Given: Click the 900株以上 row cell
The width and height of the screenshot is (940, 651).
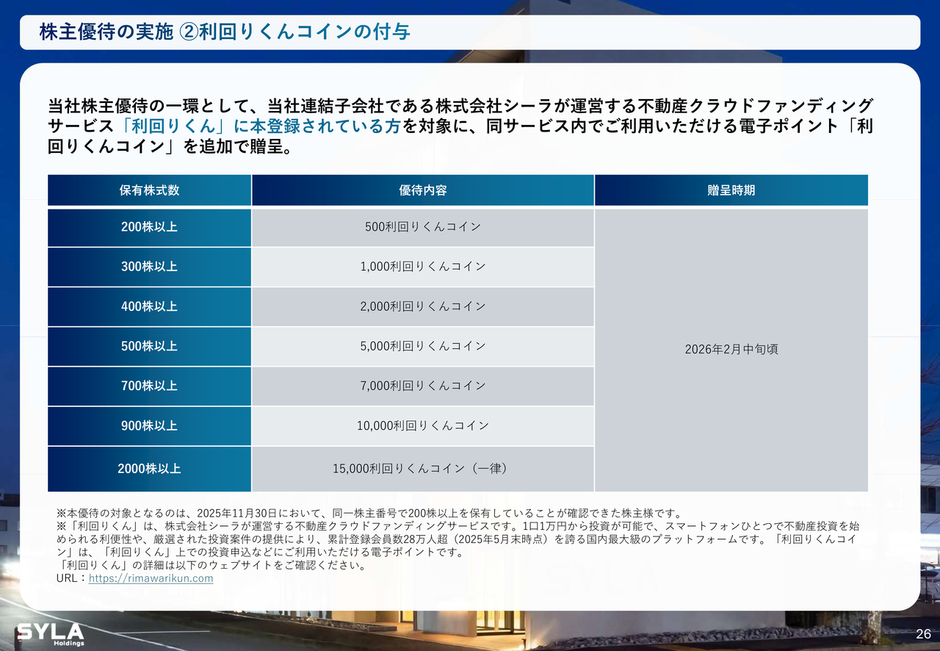Looking at the screenshot, I should (x=149, y=425).
